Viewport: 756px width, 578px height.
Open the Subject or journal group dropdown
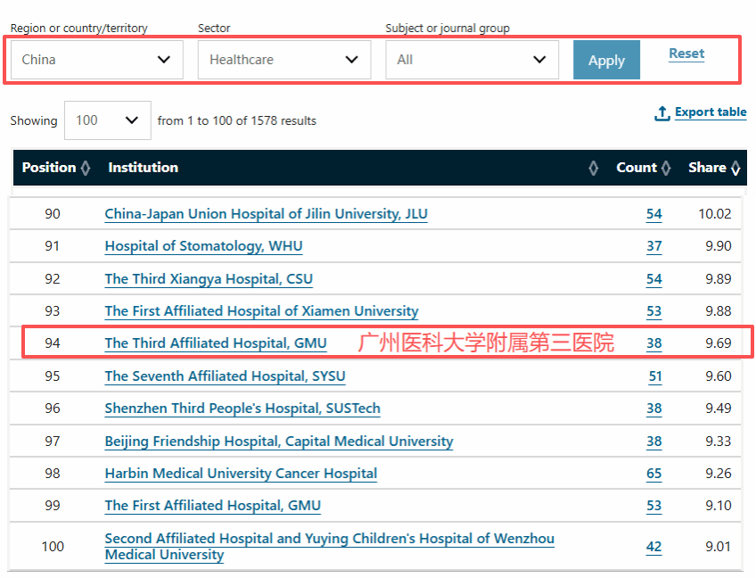472,60
